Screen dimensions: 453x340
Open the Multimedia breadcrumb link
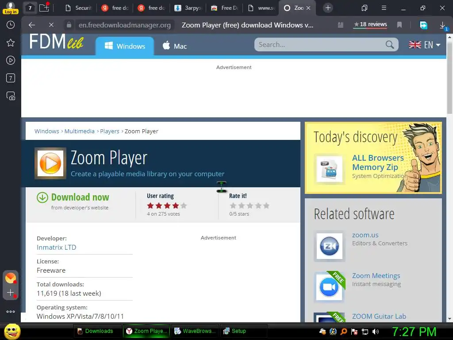click(80, 131)
